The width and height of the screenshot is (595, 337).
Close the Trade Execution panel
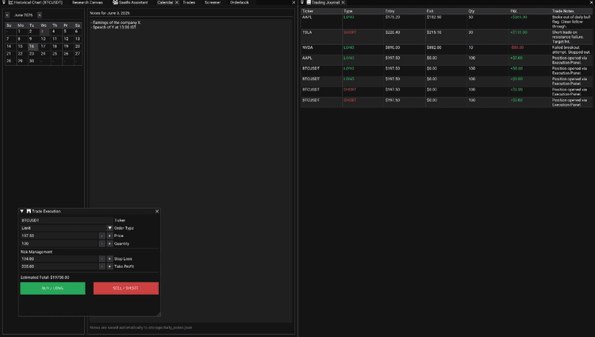tap(157, 211)
